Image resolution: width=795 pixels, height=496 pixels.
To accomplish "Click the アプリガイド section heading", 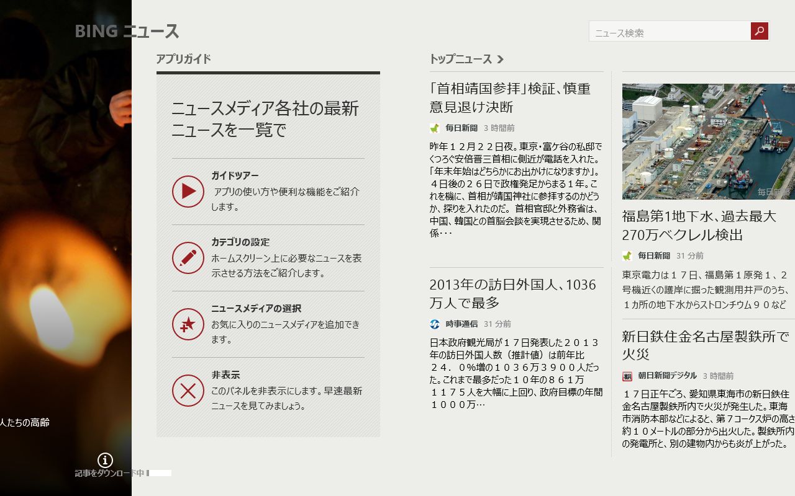I will click(183, 59).
